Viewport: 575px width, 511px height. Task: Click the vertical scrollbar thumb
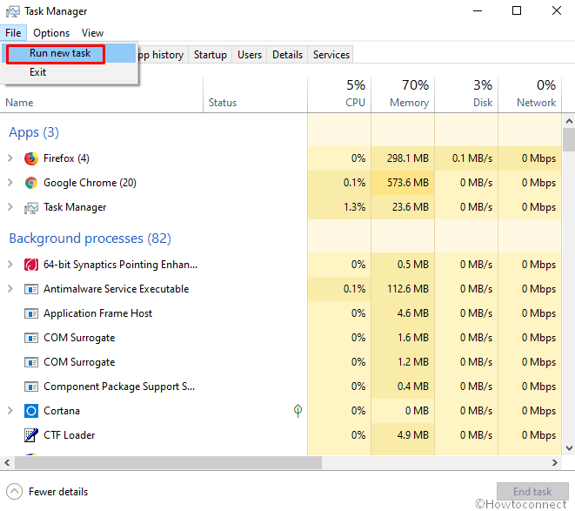tap(569, 140)
